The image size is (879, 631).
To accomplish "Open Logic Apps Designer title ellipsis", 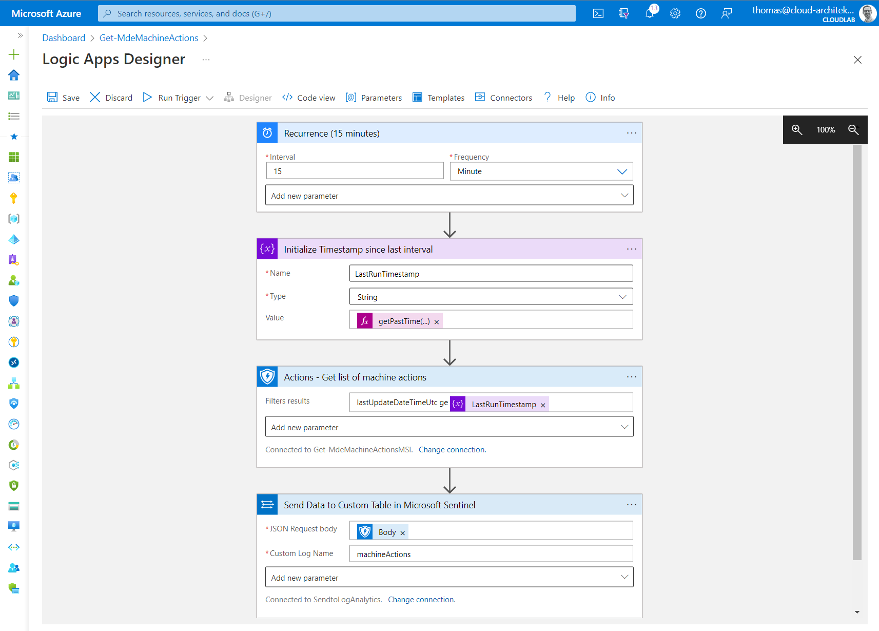I will coord(206,60).
